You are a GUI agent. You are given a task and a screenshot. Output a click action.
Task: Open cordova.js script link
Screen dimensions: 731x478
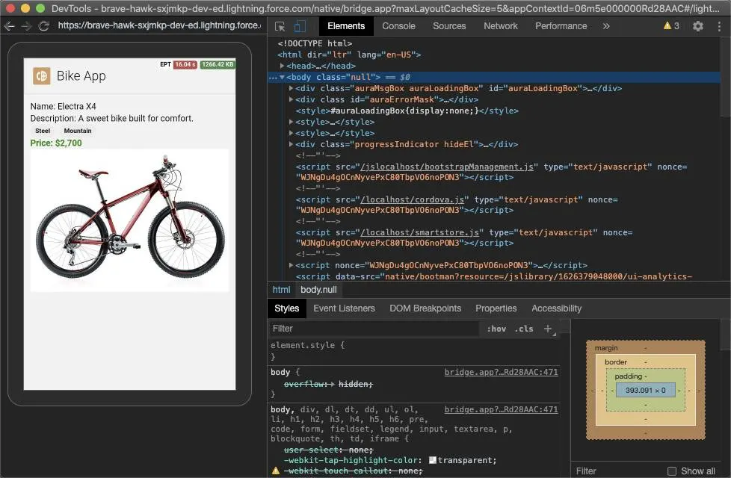point(412,199)
